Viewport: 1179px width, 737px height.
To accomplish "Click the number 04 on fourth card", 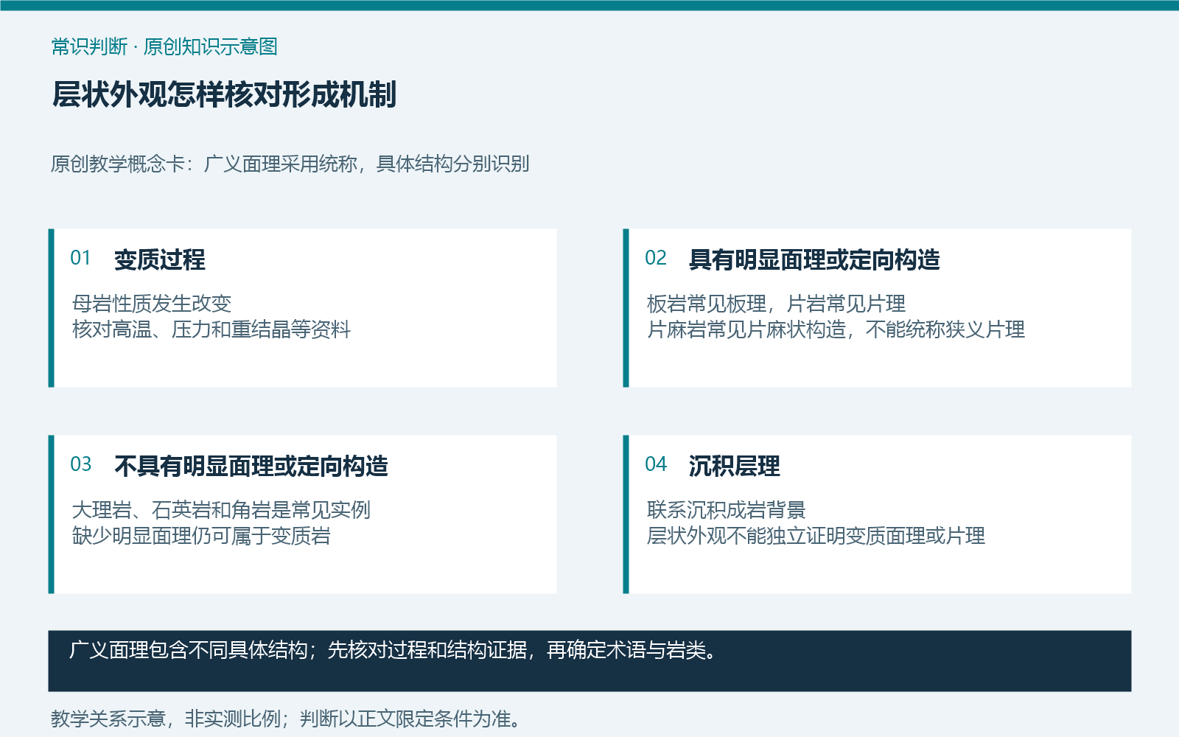I will (x=655, y=464).
